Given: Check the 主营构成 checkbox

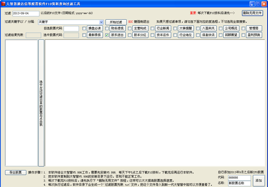Looking at the screenshot, I should (x=130, y=29).
